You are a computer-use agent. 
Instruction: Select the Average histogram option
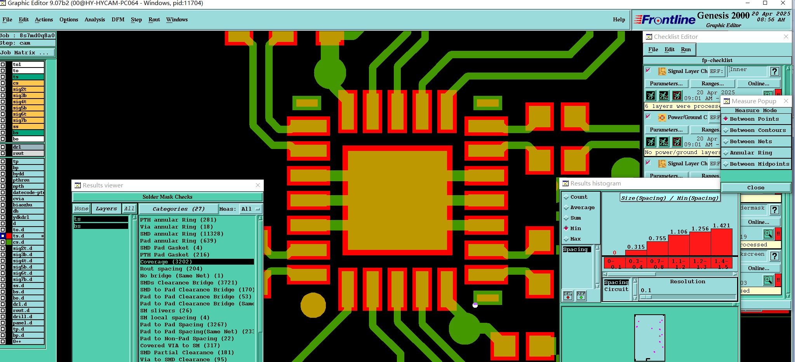[x=579, y=208]
